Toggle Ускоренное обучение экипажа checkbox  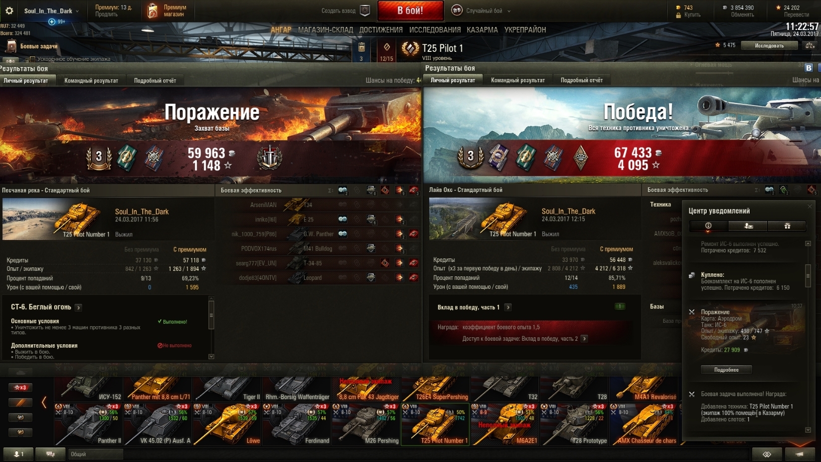click(33, 59)
